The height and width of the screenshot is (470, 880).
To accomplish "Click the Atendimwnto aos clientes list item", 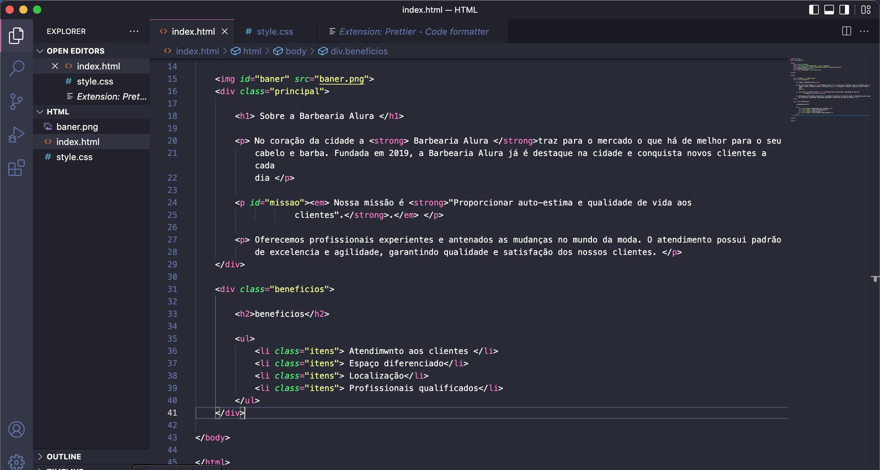I will pos(376,351).
